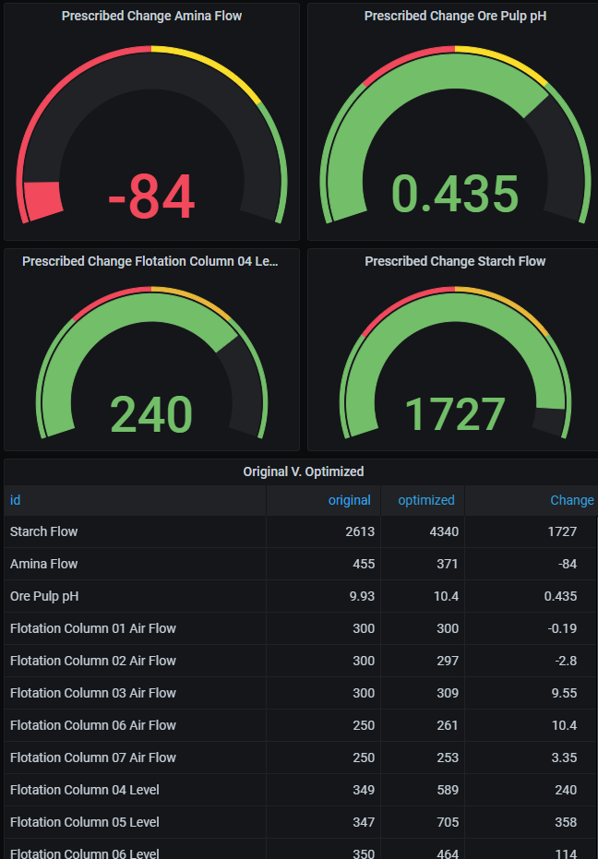Screen dimensions: 598x859
Task: Click the large 240 value in Flotation gauge
Action: pos(151,415)
